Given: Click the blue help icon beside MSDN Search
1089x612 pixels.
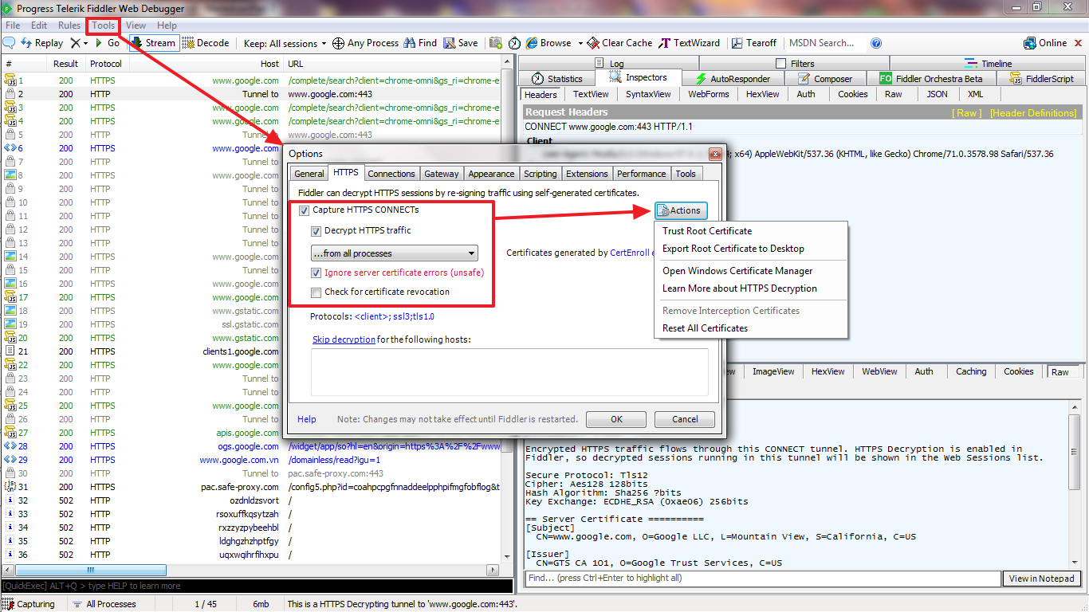Looking at the screenshot, I should point(876,43).
